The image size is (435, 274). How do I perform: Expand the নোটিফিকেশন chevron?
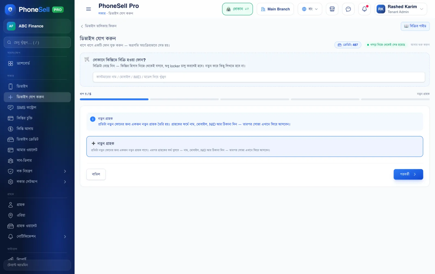(65, 237)
